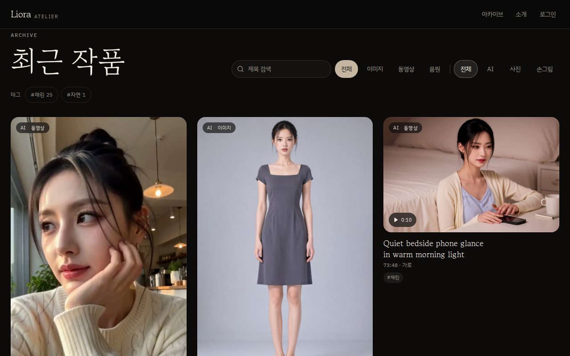Click the AI · 이미지 badge
This screenshot has height=356, width=570.
[x=219, y=128]
